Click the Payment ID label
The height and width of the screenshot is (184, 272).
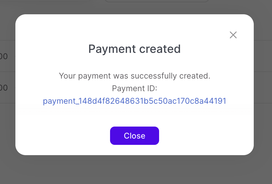tap(134, 88)
